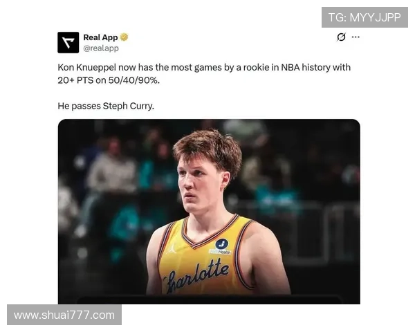Open the three-dot more options menu
This screenshot has width=415, height=332.
356,37
